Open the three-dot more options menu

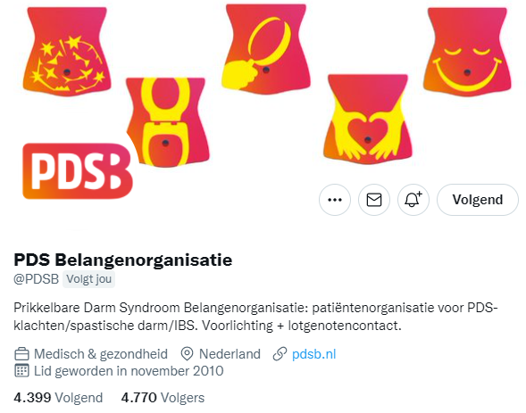(x=335, y=200)
